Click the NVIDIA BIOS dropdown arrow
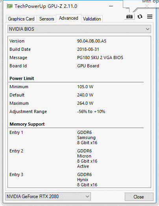The width and height of the screenshot is (159, 206). pyautogui.click(x=148, y=29)
